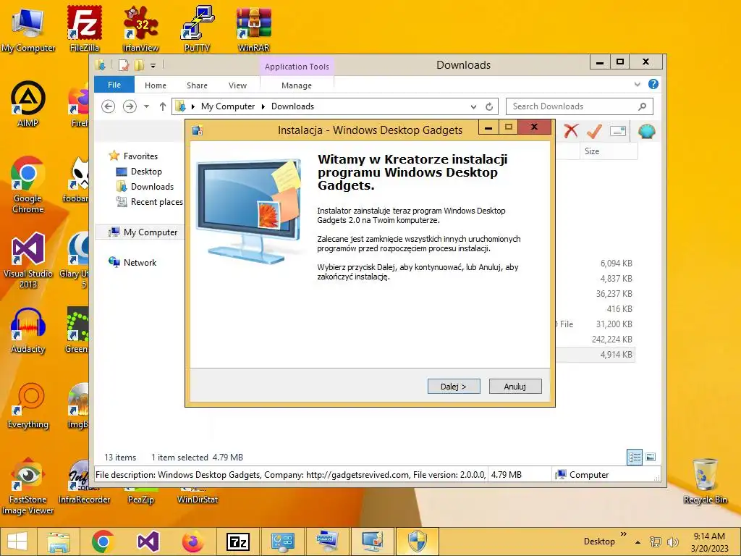The width and height of the screenshot is (741, 556).
Task: Click the Anuluj button to cancel setup
Action: click(515, 387)
